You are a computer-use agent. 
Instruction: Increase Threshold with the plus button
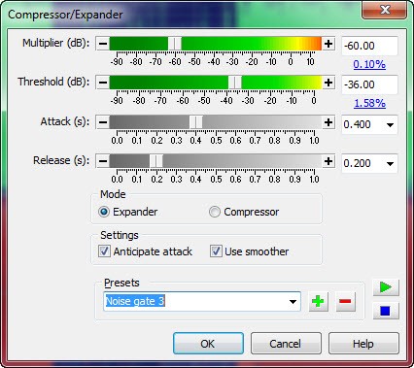(328, 83)
